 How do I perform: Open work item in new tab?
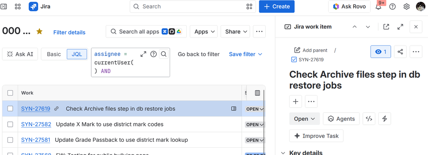pyautogui.click(x=386, y=26)
